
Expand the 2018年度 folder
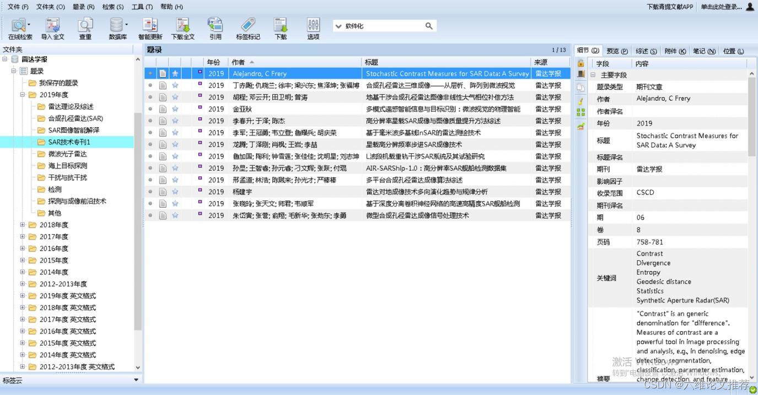23,225
